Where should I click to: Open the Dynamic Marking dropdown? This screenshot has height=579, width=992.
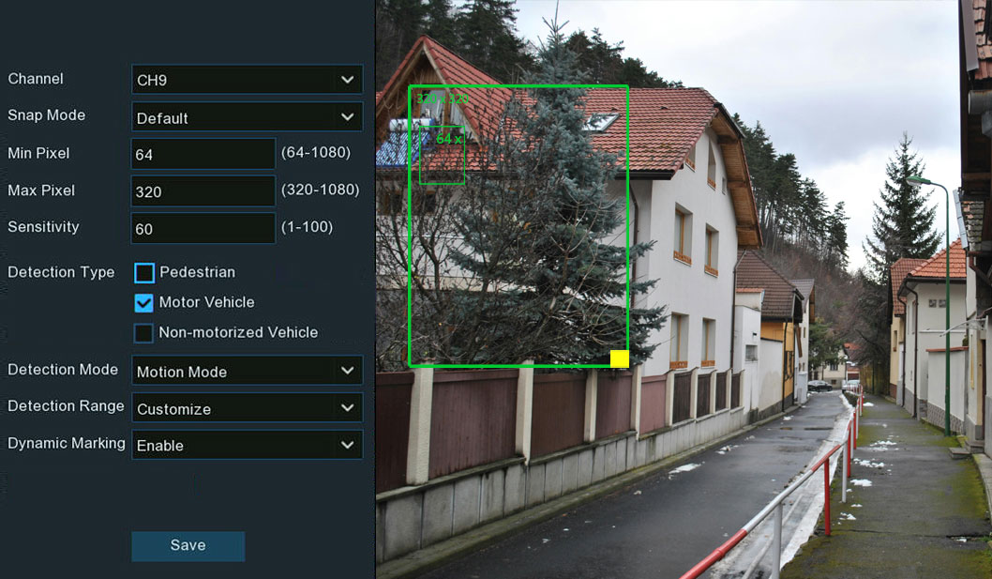pyautogui.click(x=247, y=444)
